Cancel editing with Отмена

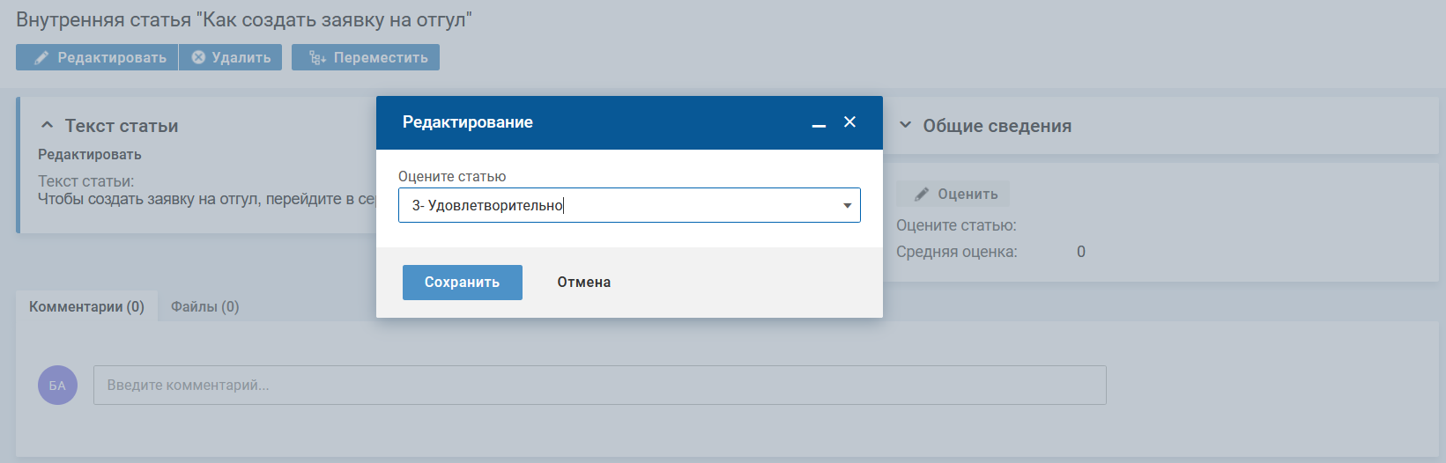tap(584, 283)
